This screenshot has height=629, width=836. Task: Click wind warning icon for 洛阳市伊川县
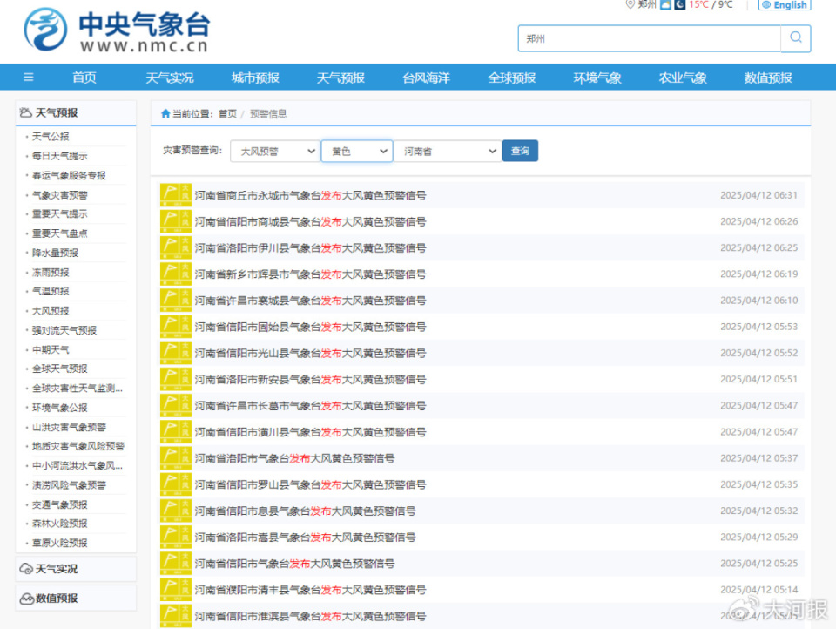pyautogui.click(x=175, y=247)
